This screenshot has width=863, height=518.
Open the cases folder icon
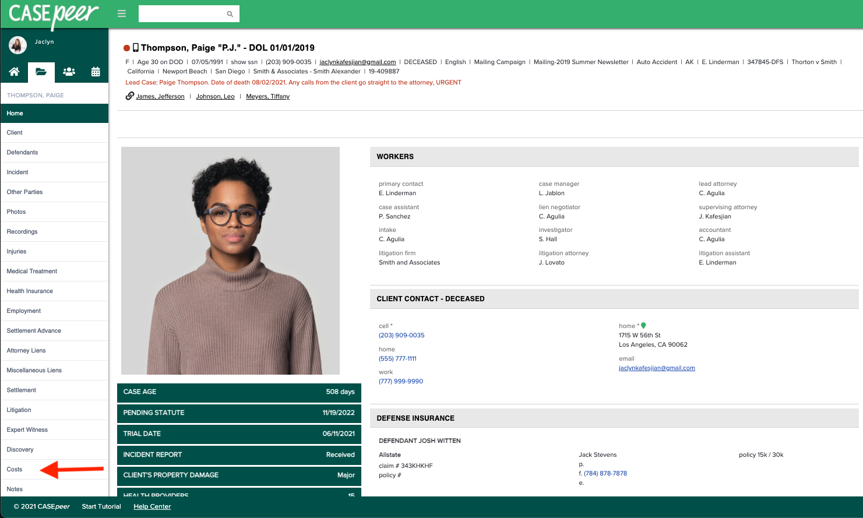coord(41,72)
